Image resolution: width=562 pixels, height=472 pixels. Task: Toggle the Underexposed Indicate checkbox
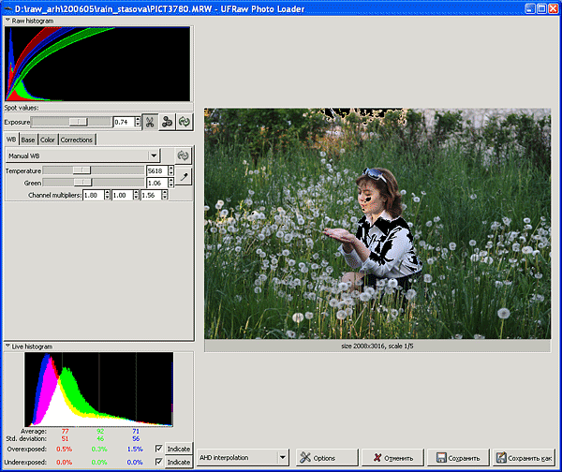159,463
